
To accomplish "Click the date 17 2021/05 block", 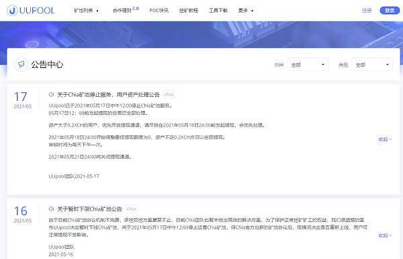I will (x=22, y=100).
